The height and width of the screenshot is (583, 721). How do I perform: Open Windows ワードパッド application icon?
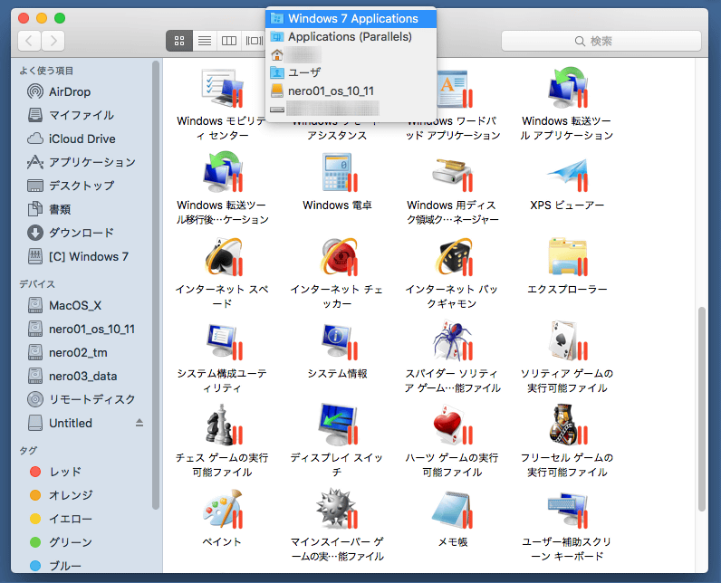[x=455, y=89]
